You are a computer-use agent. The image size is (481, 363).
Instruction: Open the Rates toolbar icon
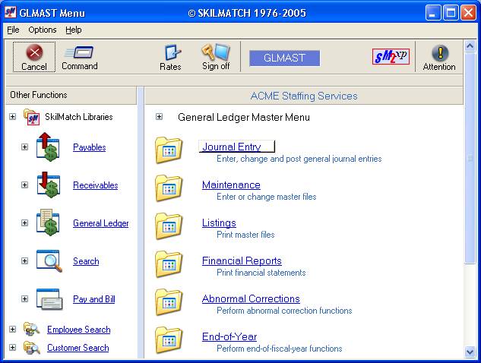(172, 52)
